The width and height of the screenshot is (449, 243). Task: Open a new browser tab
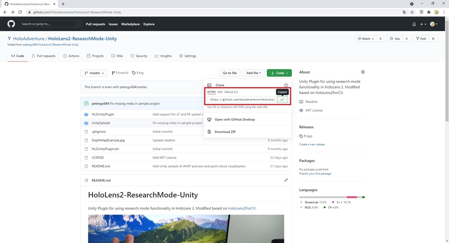(63, 4)
